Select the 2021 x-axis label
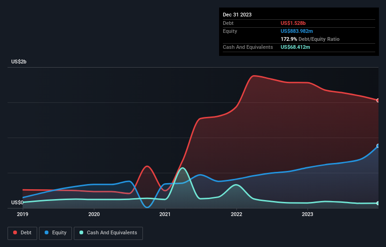The width and height of the screenshot is (386, 247). [165, 214]
